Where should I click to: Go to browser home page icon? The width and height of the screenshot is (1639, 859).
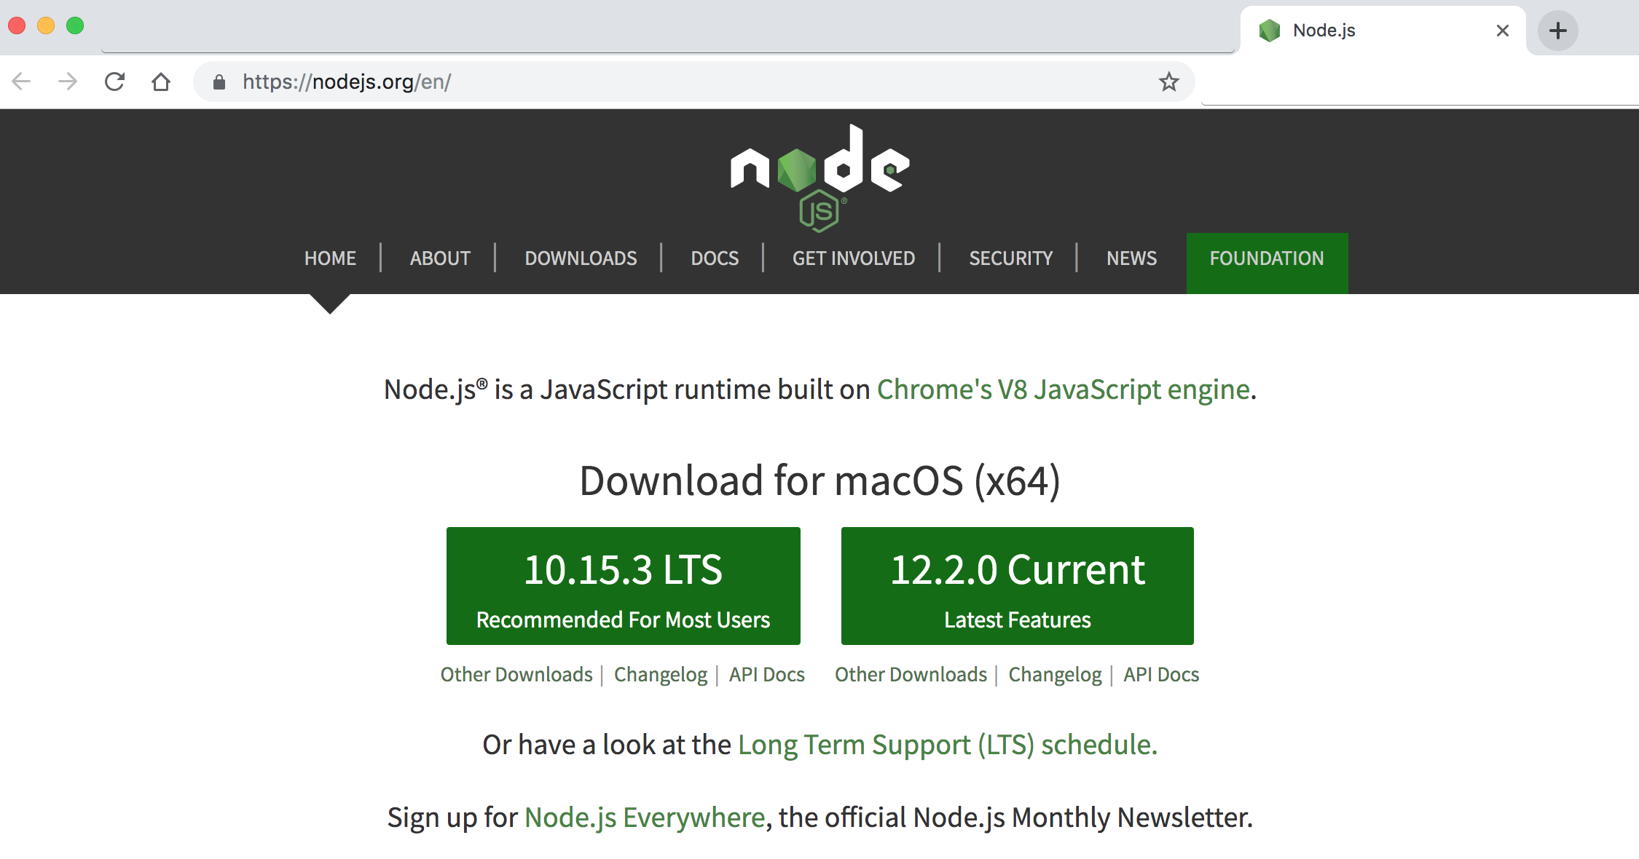point(161,82)
